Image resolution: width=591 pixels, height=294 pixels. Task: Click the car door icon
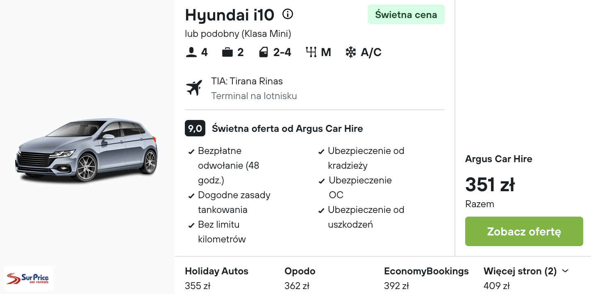(264, 52)
